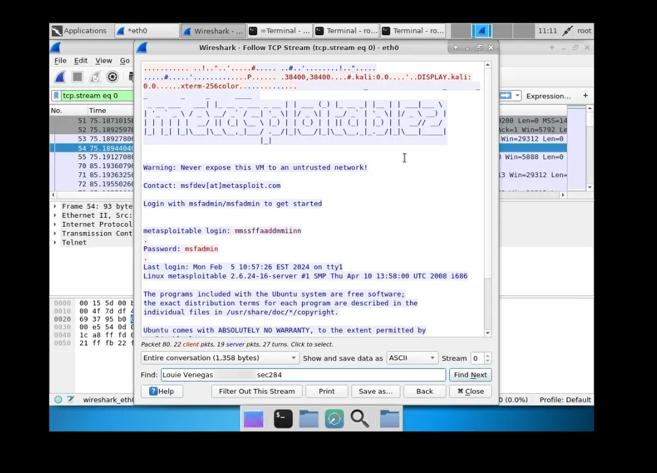Viewport: 657px width, 473px height.
Task: Select packet row number 53
Action: [x=92, y=138]
